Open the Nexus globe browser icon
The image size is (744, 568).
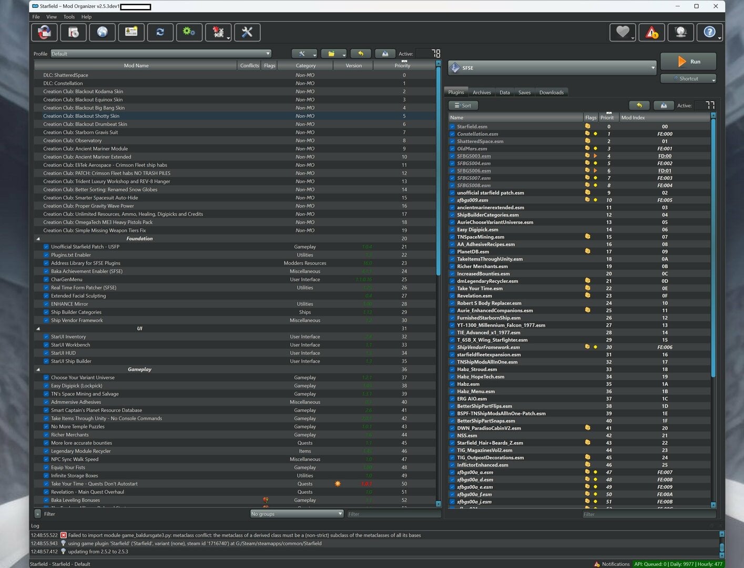tap(102, 33)
